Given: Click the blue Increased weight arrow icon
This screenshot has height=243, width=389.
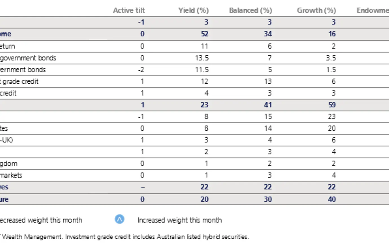Looking at the screenshot, I should pos(120,219).
